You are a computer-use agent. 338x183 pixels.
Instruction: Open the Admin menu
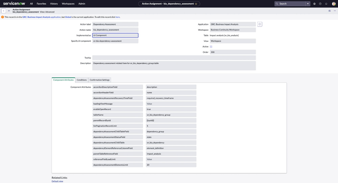[x=82, y=4]
